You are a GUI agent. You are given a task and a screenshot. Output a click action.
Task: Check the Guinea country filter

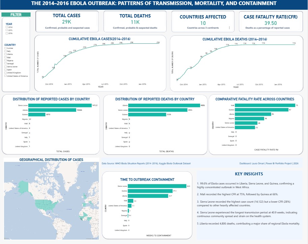(x=5, y=48)
